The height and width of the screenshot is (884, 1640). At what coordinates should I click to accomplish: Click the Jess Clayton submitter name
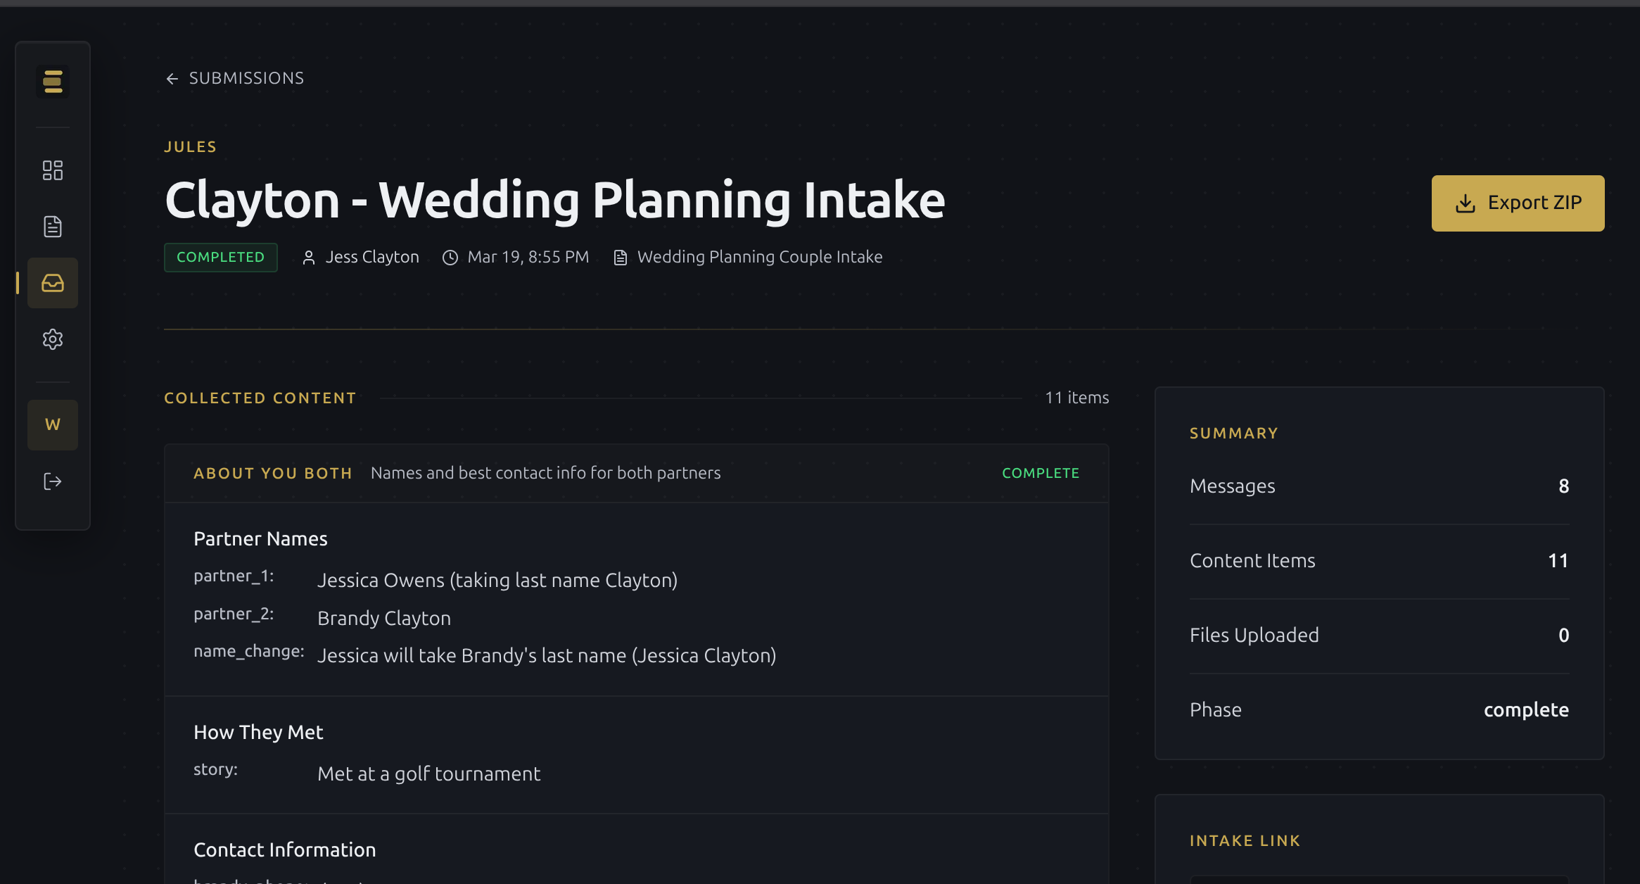tap(372, 257)
